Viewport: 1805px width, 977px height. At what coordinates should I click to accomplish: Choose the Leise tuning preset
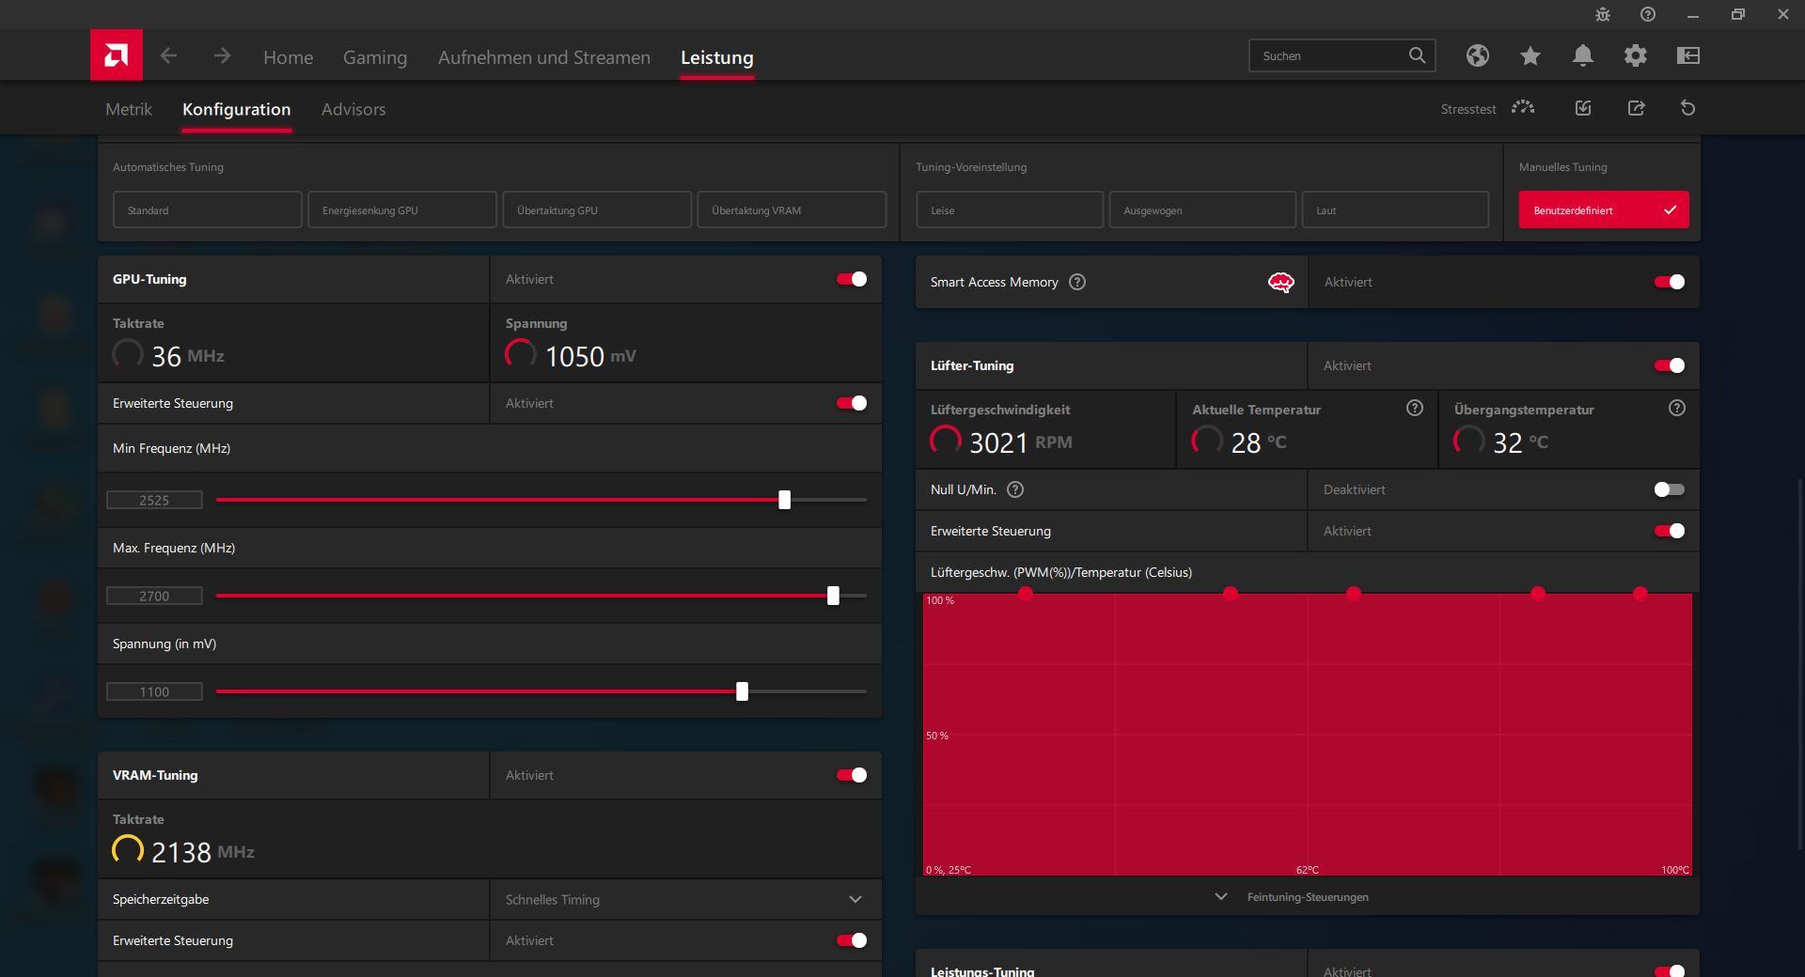coord(1010,209)
